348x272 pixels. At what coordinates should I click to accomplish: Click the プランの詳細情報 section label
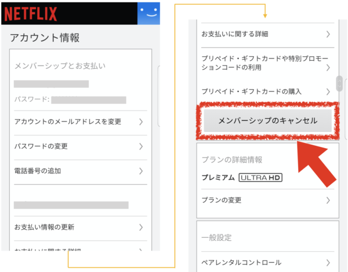(x=232, y=160)
